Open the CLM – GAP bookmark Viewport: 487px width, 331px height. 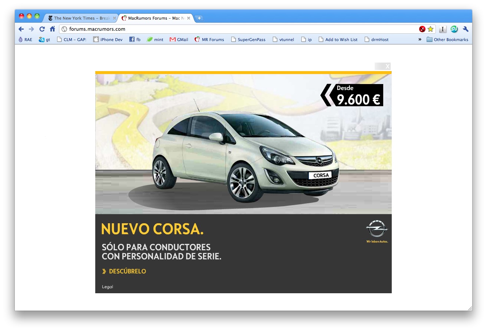coord(72,40)
